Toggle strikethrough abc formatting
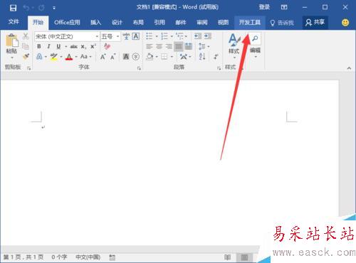 click(74, 46)
